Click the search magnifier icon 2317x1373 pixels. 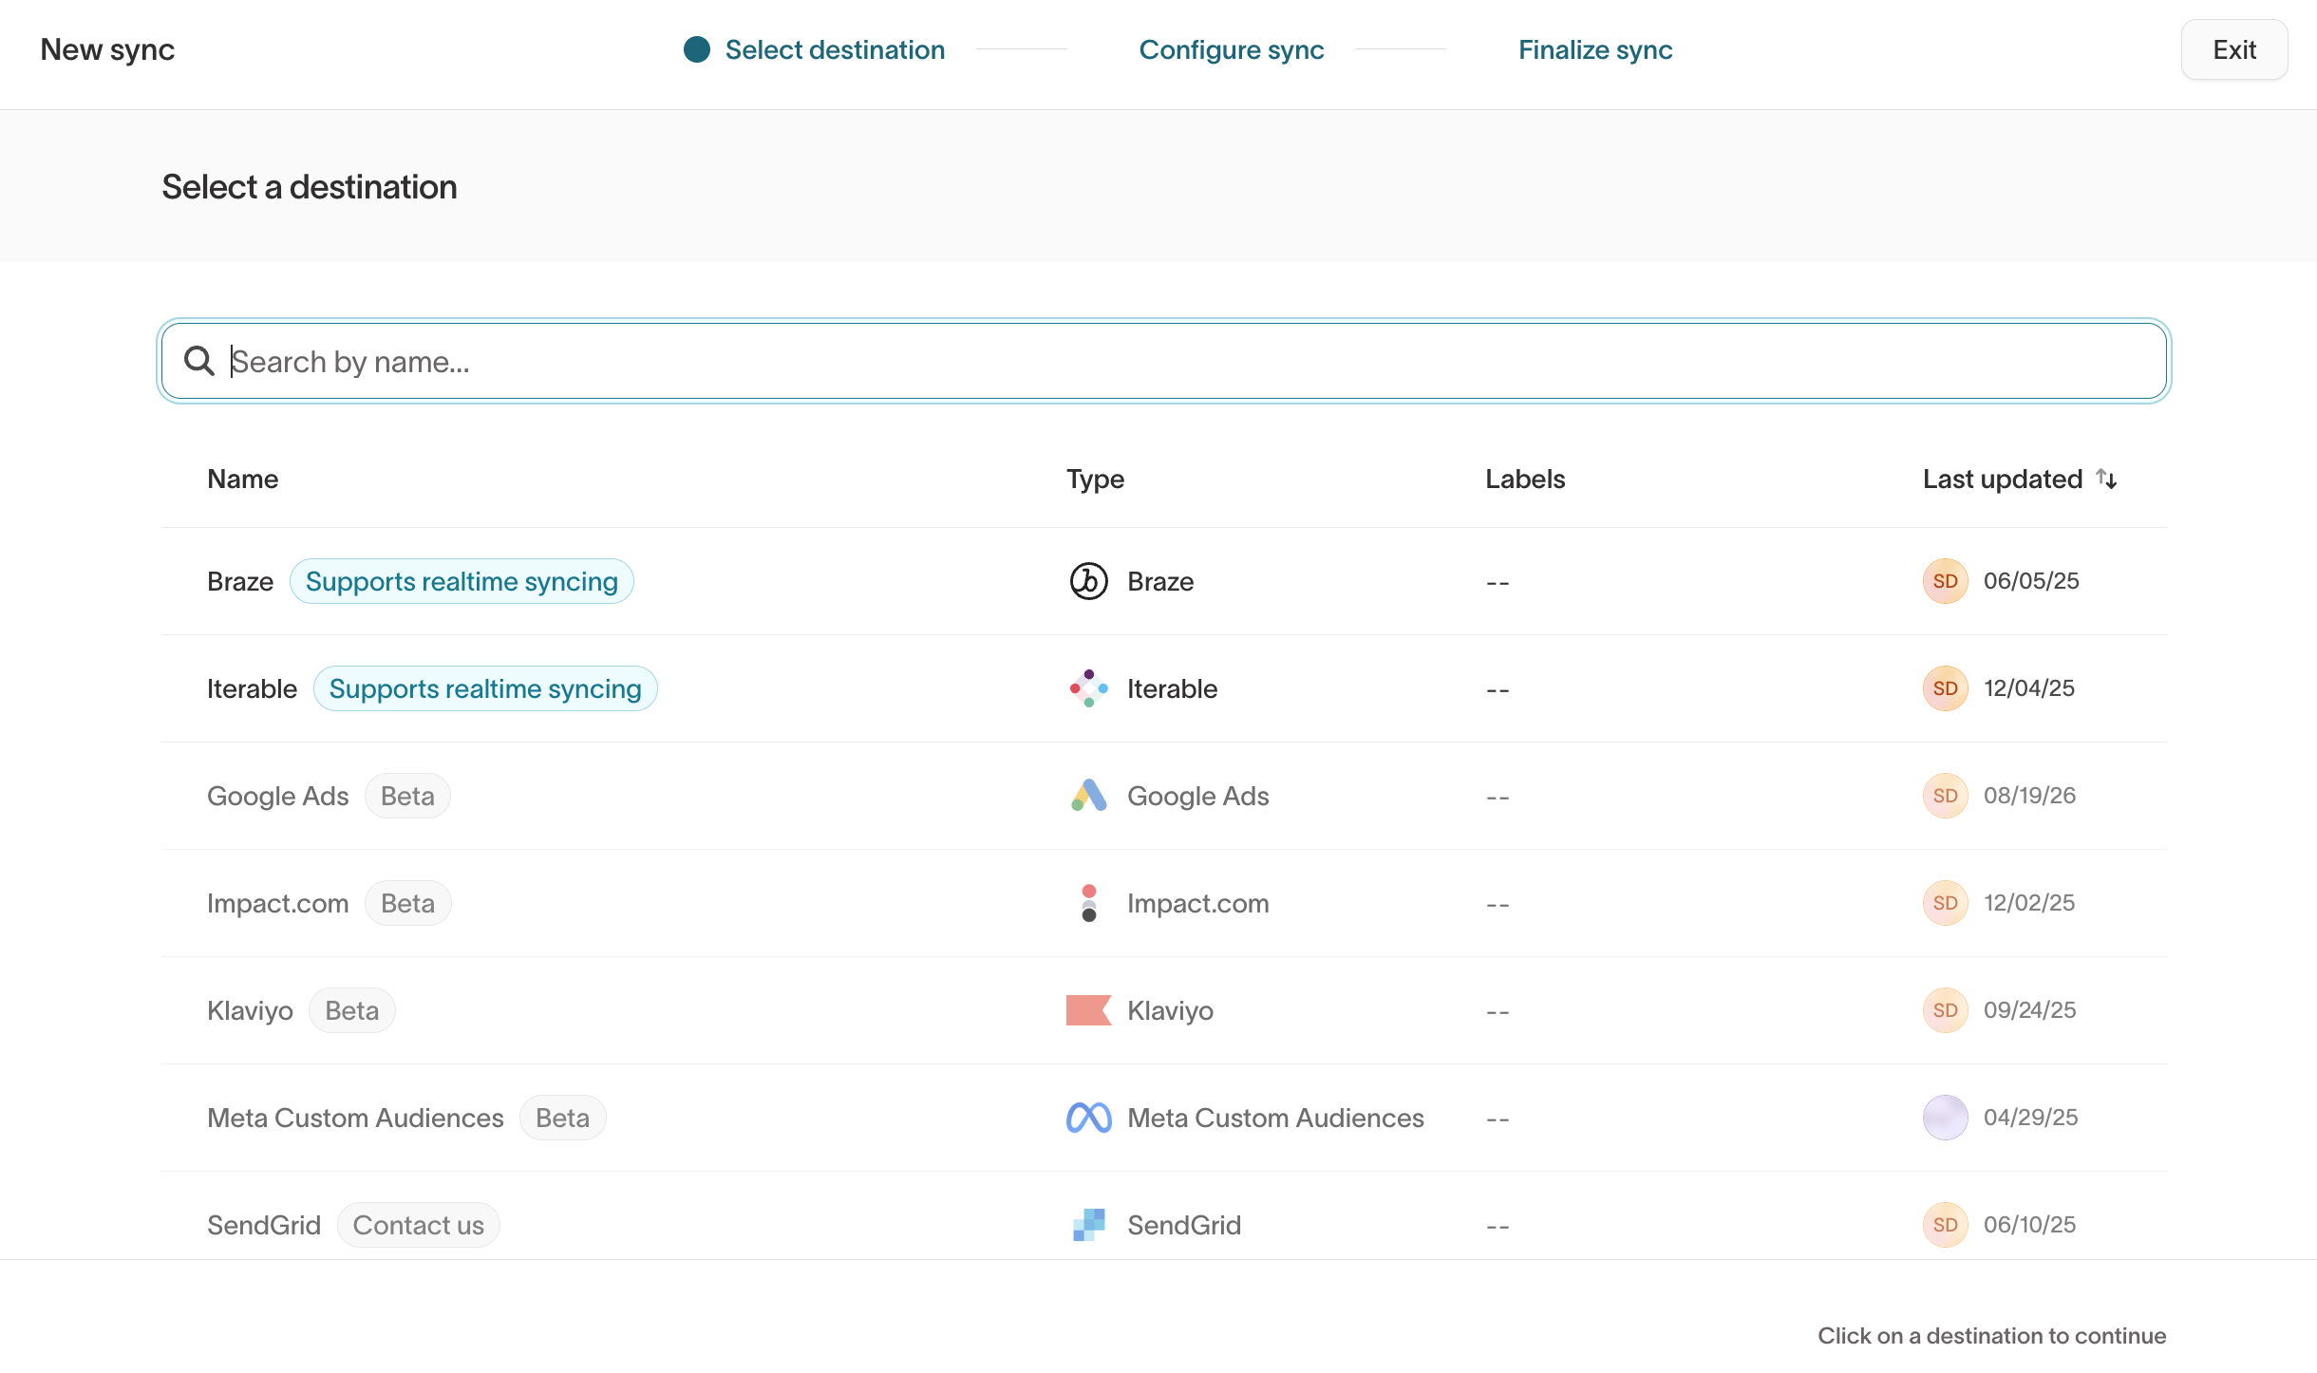[199, 361]
